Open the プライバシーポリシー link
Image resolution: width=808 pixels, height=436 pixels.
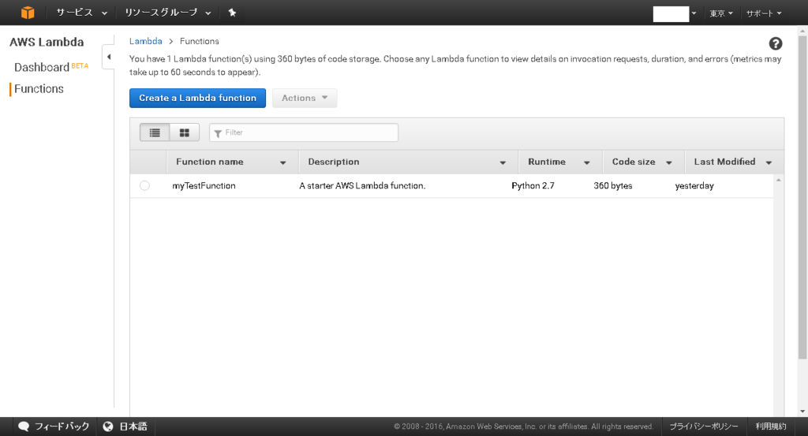click(x=703, y=427)
